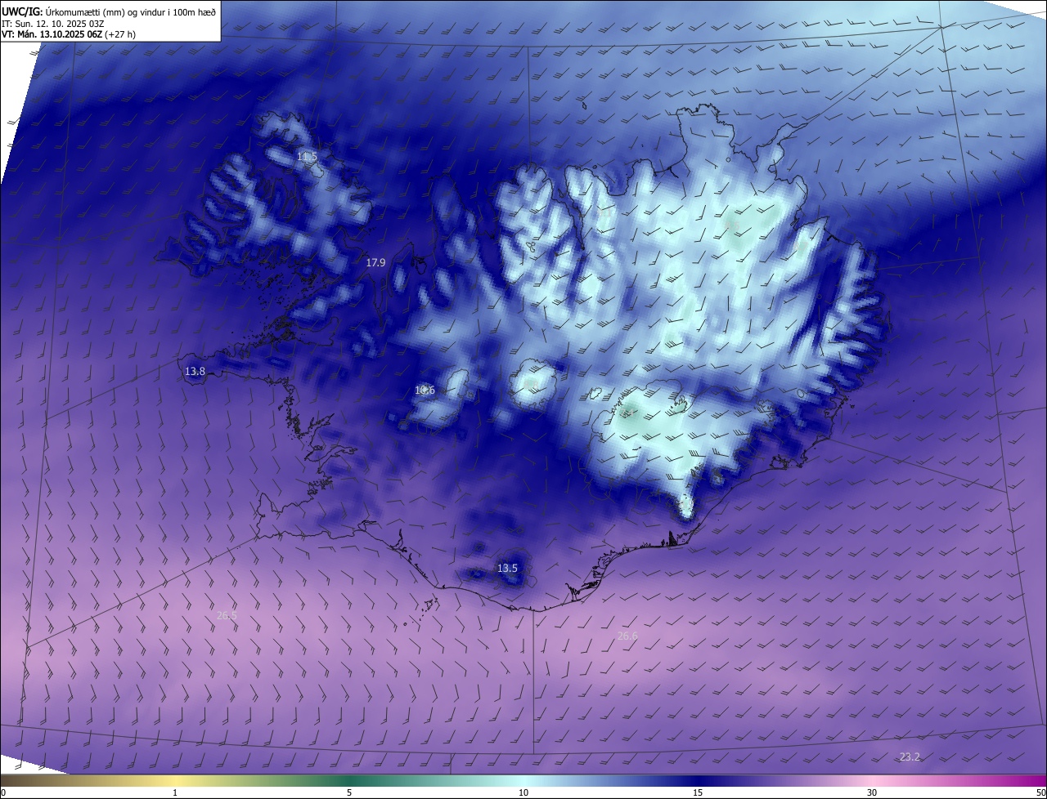Click the 26.6 value over the ocean
This screenshot has height=799, width=1047.
tap(627, 636)
